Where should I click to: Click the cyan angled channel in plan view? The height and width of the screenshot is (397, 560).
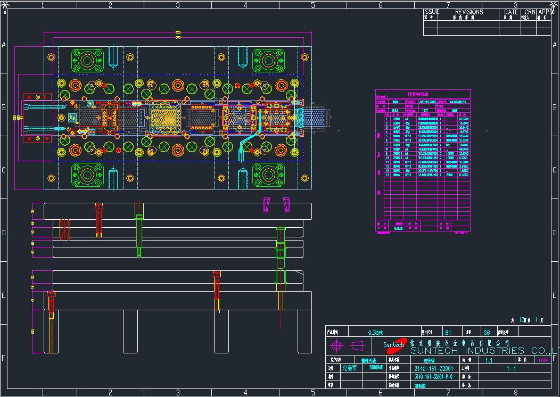(246, 146)
